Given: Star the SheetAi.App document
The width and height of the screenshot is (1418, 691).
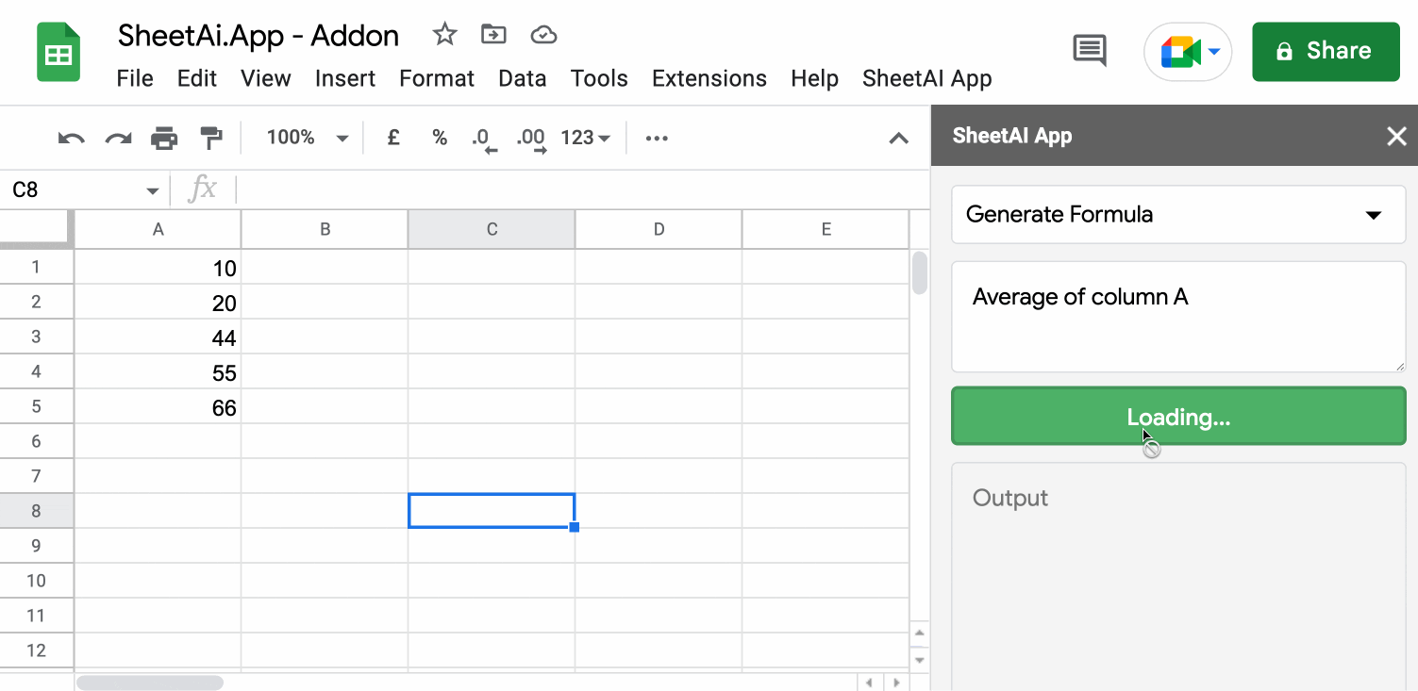Looking at the screenshot, I should tap(444, 35).
